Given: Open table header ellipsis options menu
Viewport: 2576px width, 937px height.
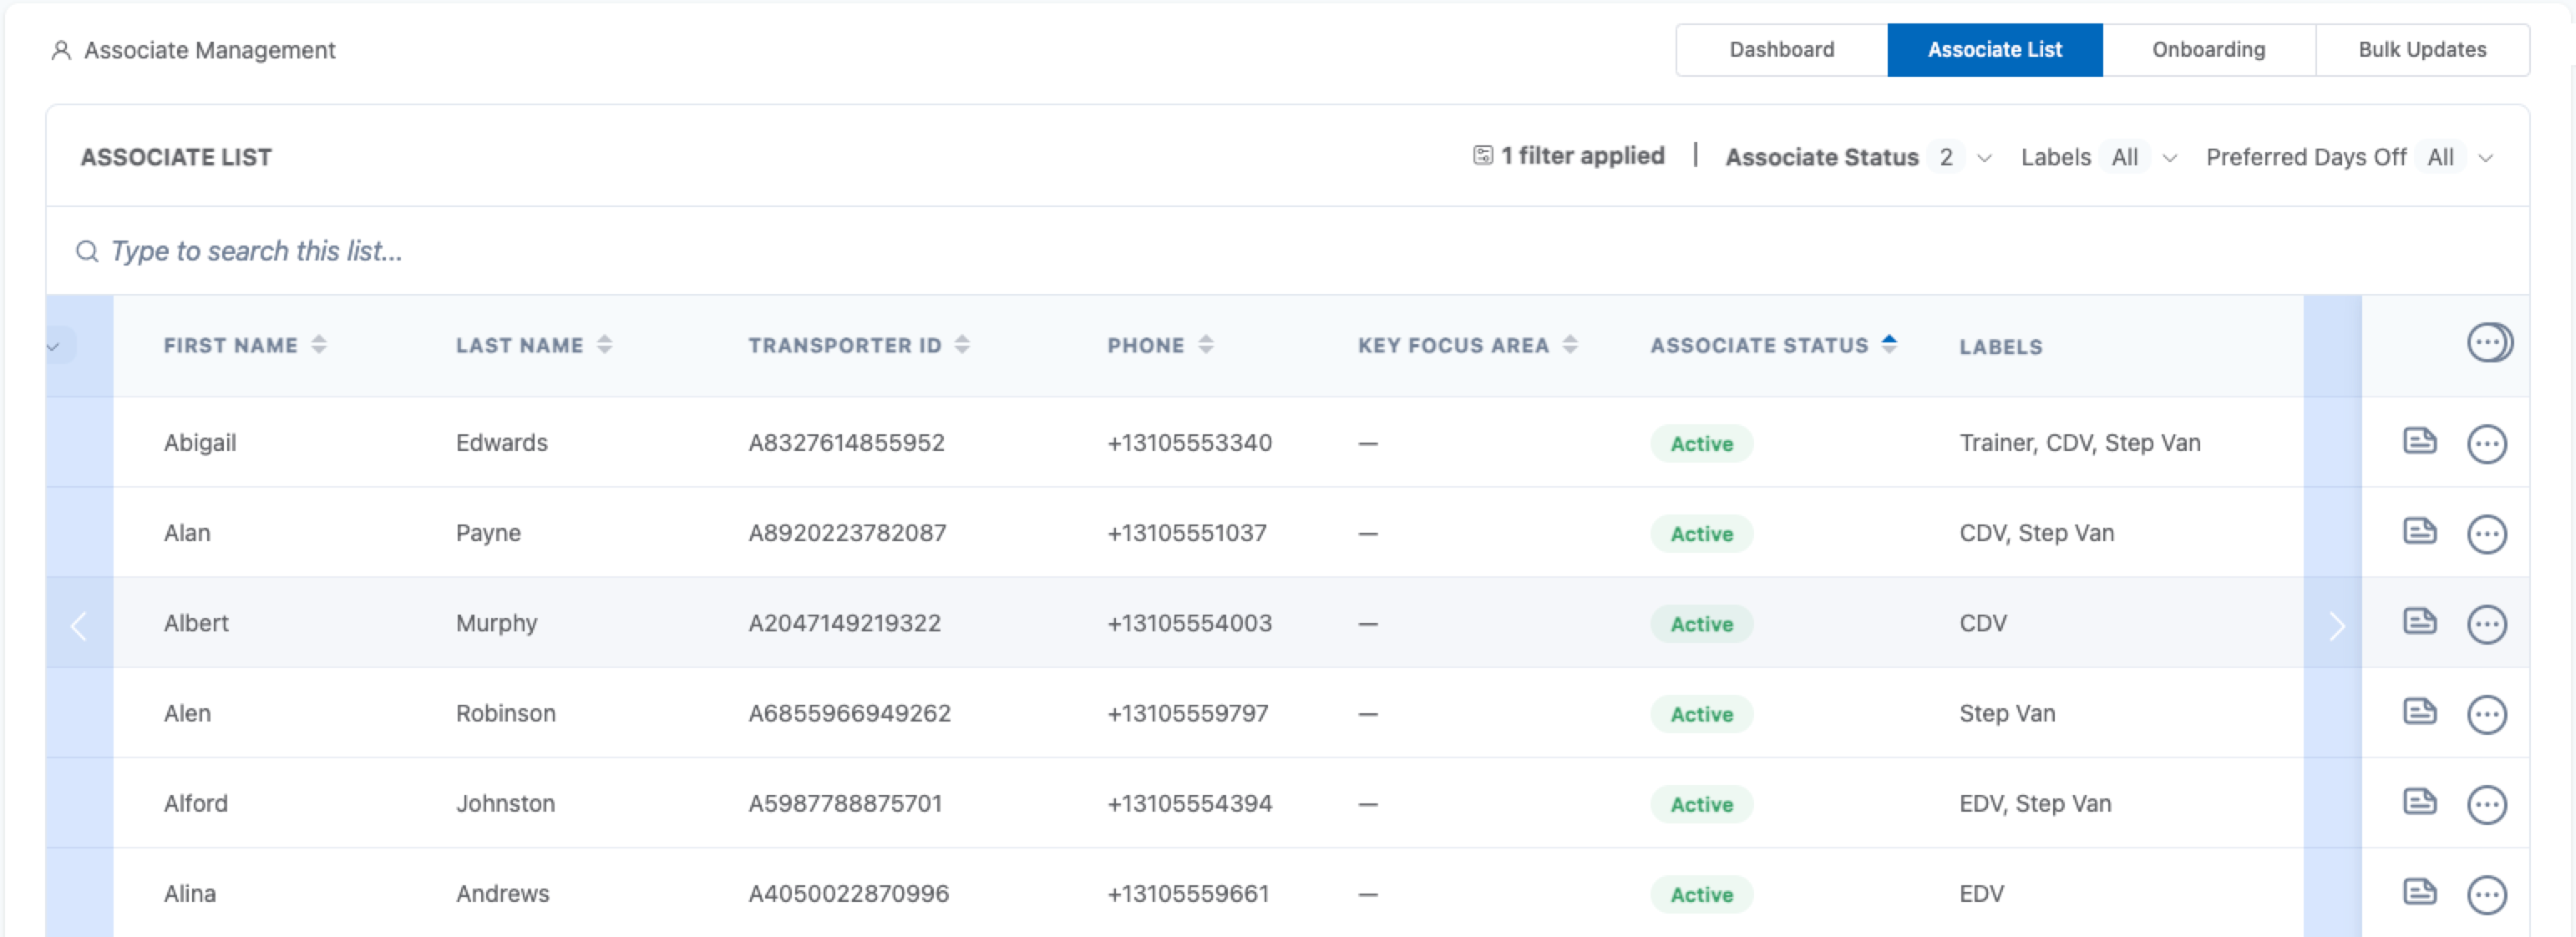Looking at the screenshot, I should [x=2486, y=343].
